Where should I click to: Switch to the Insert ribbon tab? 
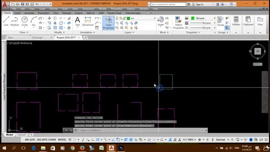coord(17,13)
